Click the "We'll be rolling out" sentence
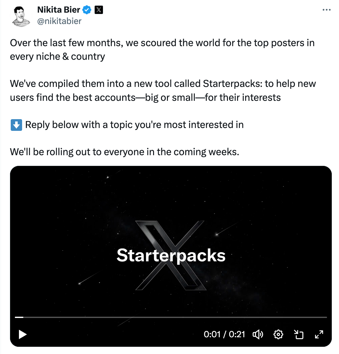Screen dimensions: 339x354 125,152
